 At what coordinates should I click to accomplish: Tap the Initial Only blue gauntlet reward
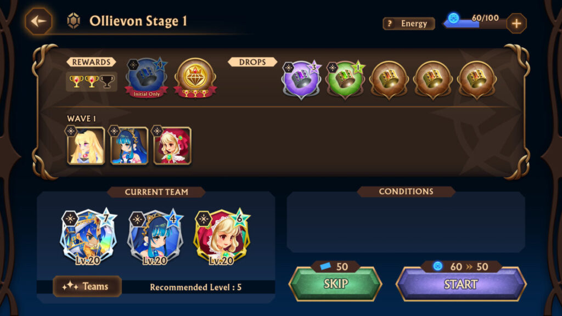pos(146,78)
